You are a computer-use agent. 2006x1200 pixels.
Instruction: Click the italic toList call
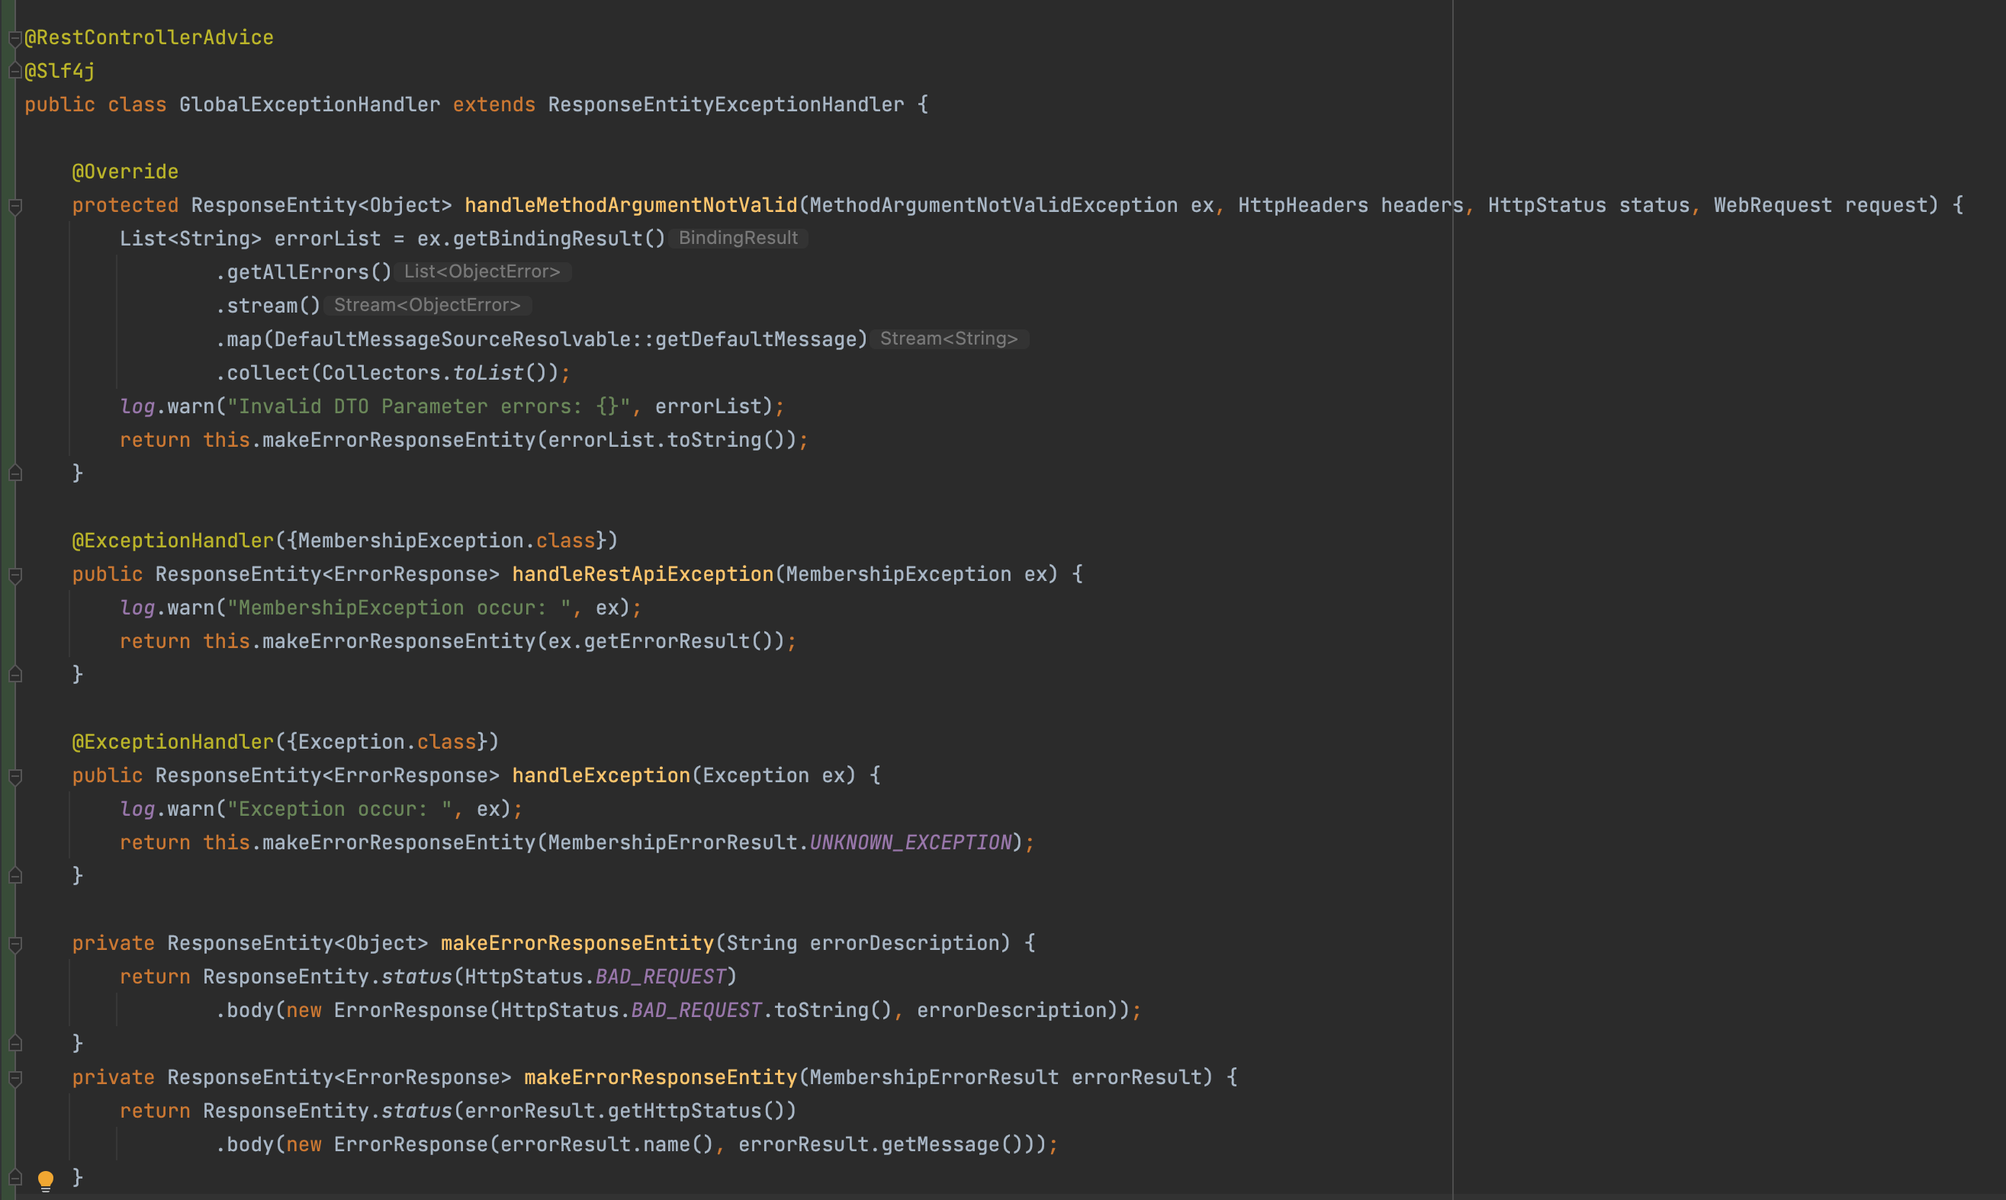click(x=487, y=374)
